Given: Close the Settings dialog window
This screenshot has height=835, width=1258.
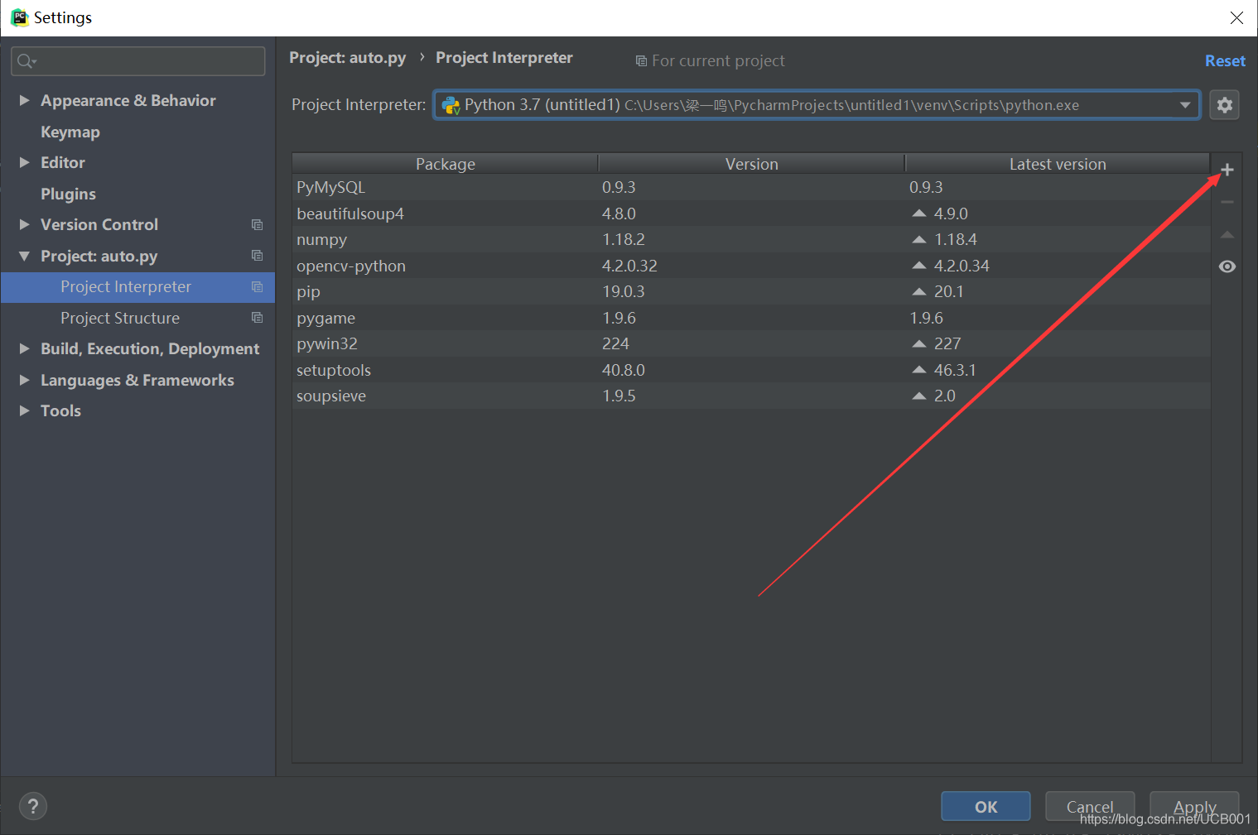Looking at the screenshot, I should pos(1236,17).
